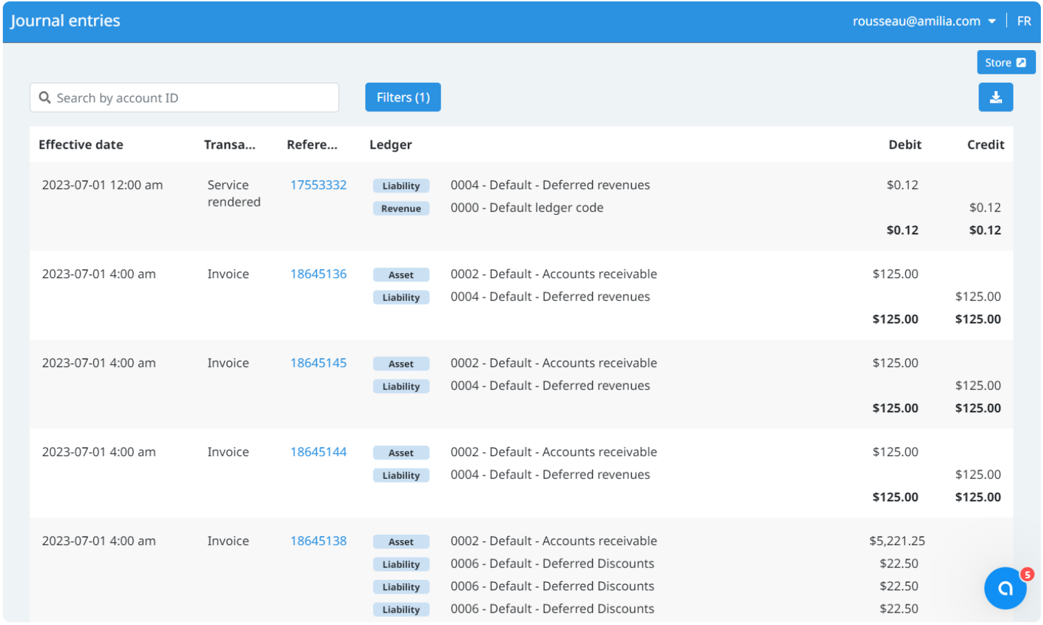The width and height of the screenshot is (1043, 625).
Task: Open the Amilia chat bubble widget
Action: pos(1005,587)
